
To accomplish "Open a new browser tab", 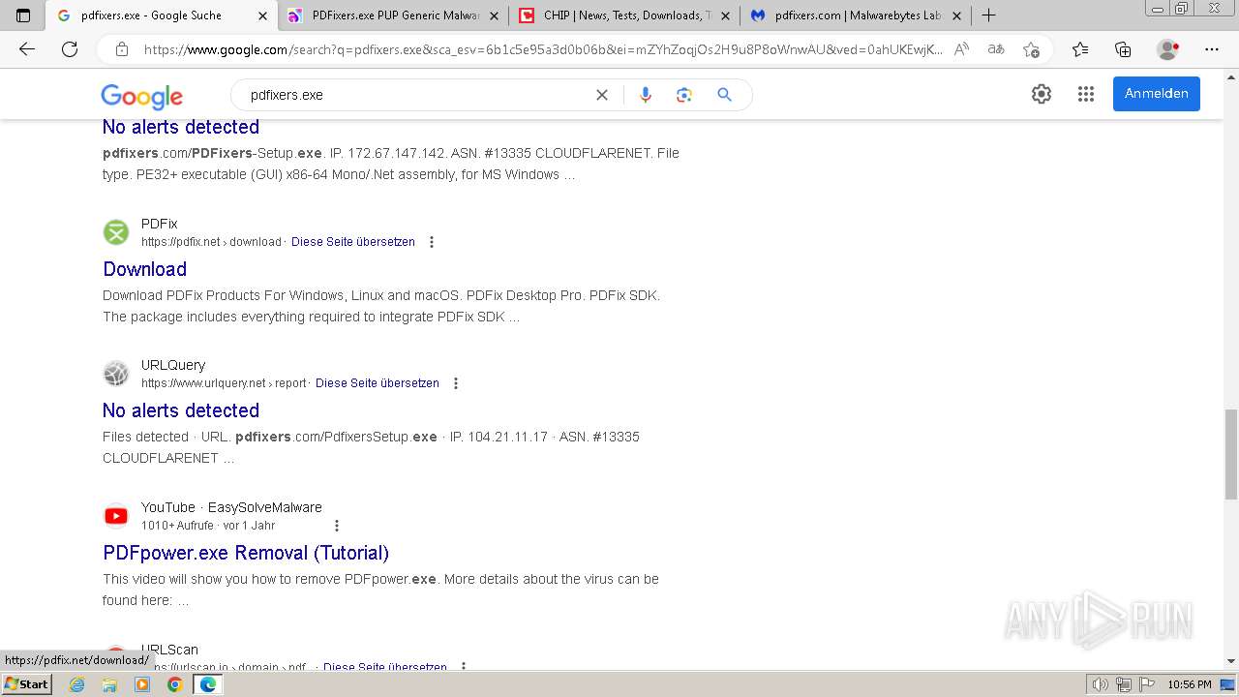I will (988, 15).
